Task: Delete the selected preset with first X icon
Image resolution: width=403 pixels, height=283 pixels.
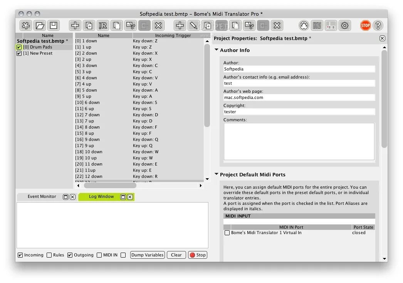Action: point(158,25)
